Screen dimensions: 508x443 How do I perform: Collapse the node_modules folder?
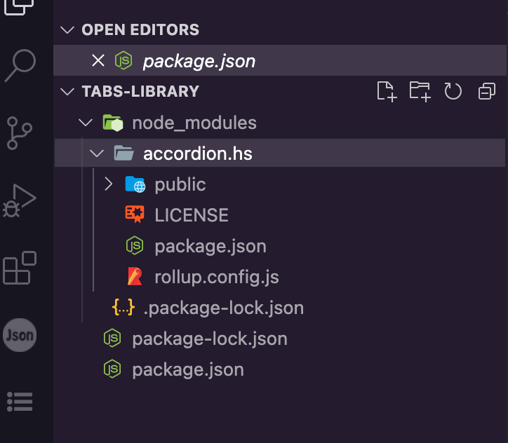coord(86,123)
